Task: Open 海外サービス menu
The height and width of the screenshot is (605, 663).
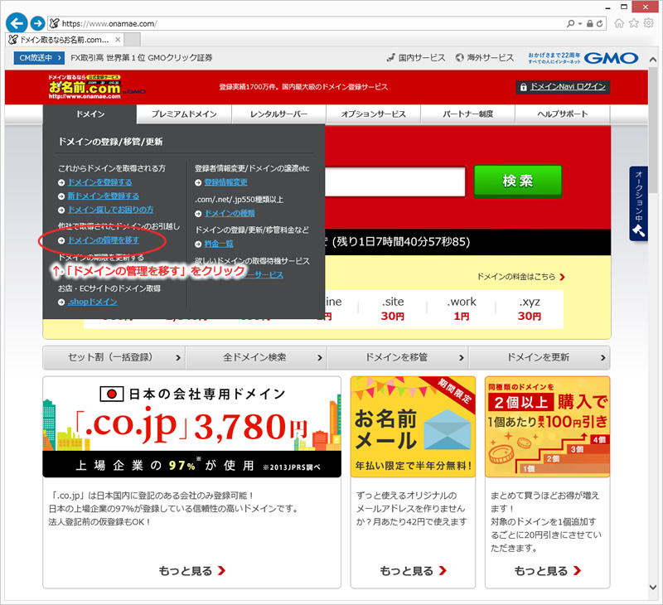Action: [x=485, y=58]
